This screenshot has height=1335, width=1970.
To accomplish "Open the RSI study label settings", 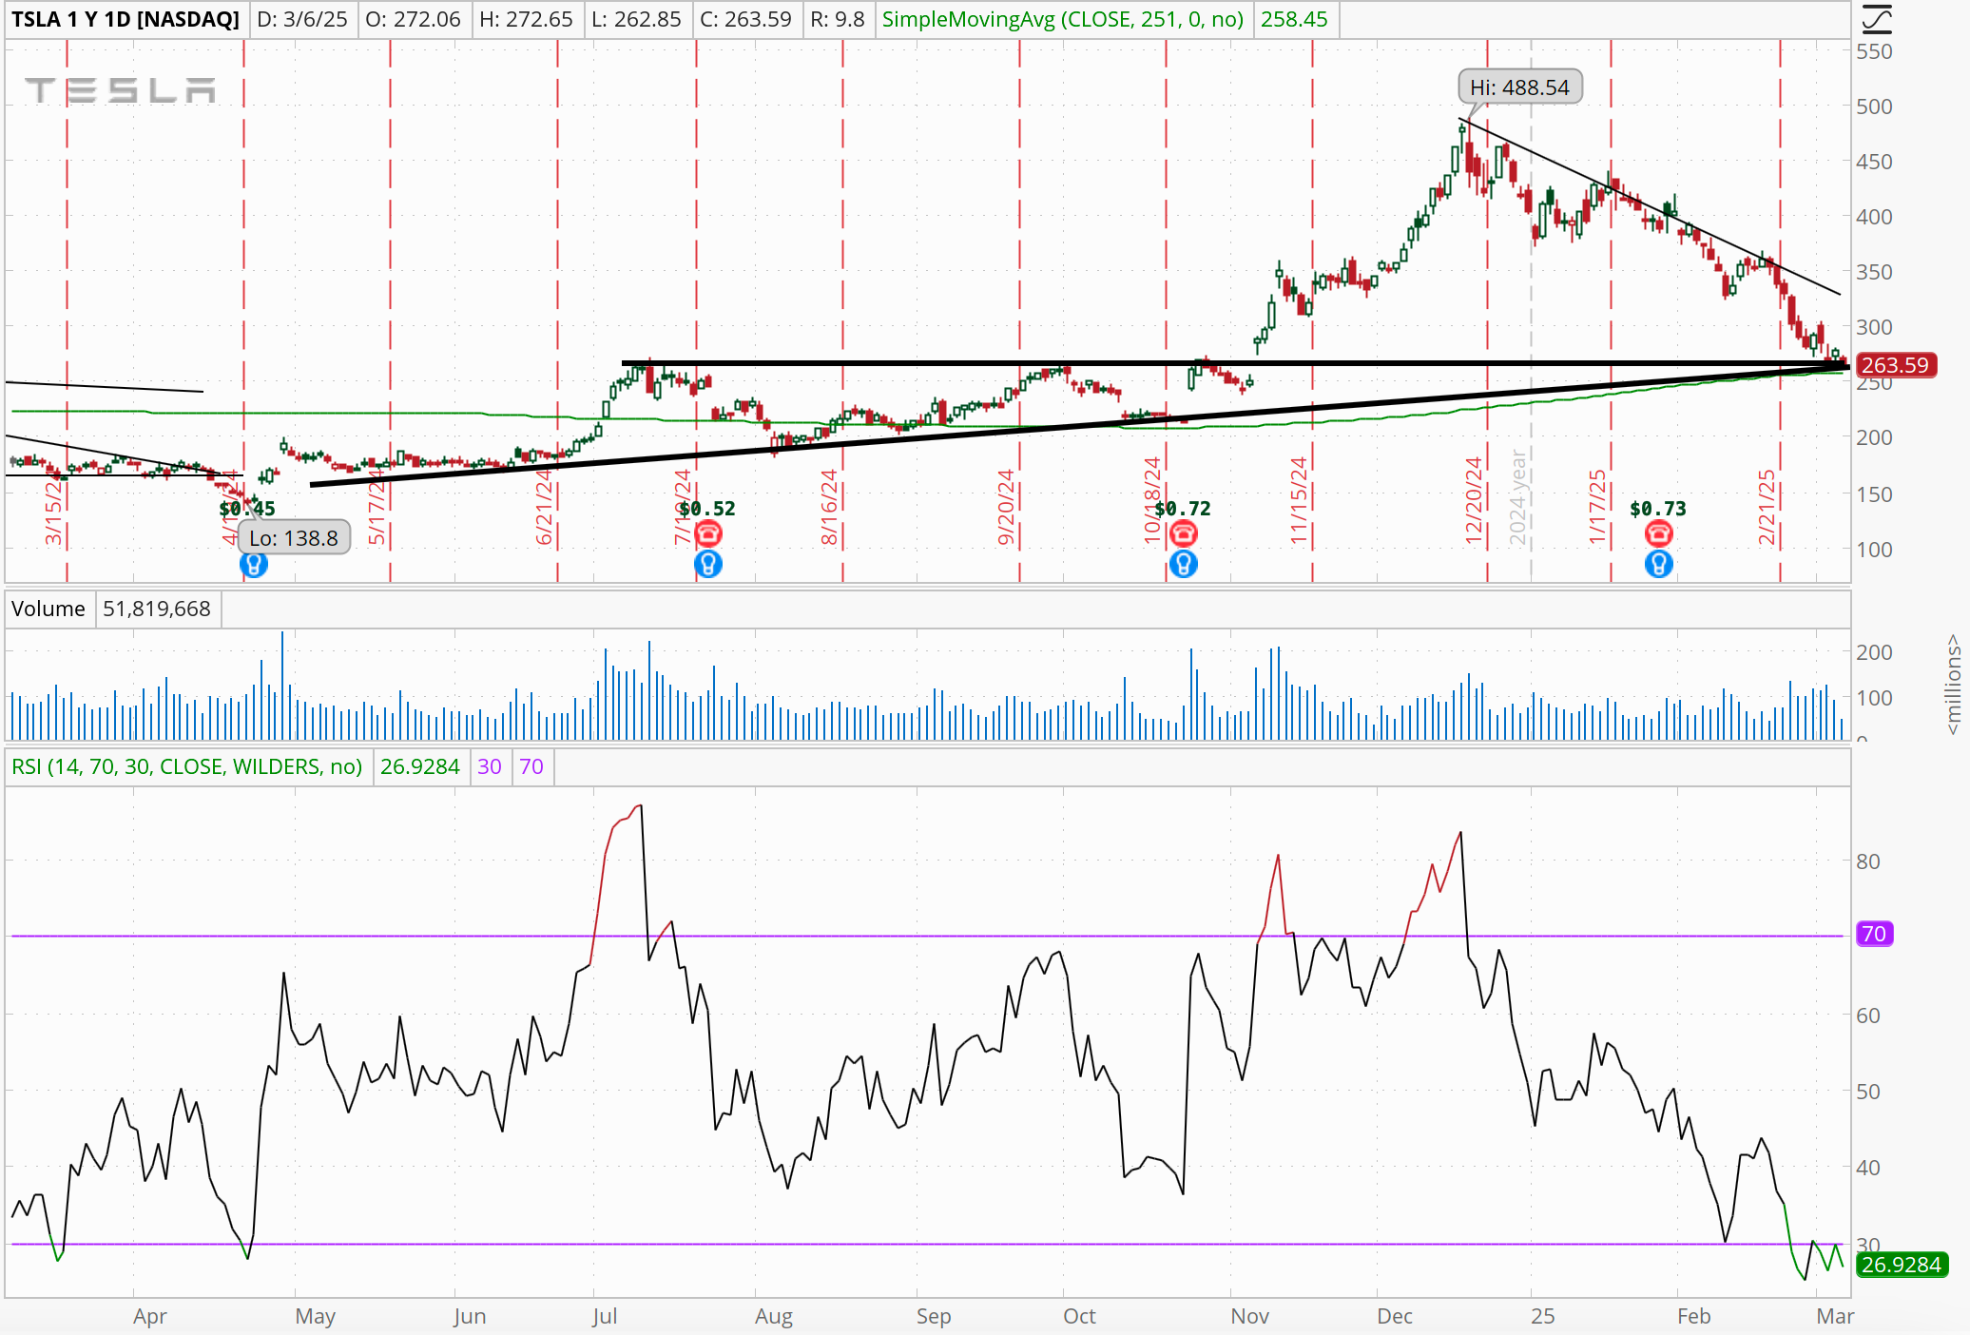I will tap(187, 766).
